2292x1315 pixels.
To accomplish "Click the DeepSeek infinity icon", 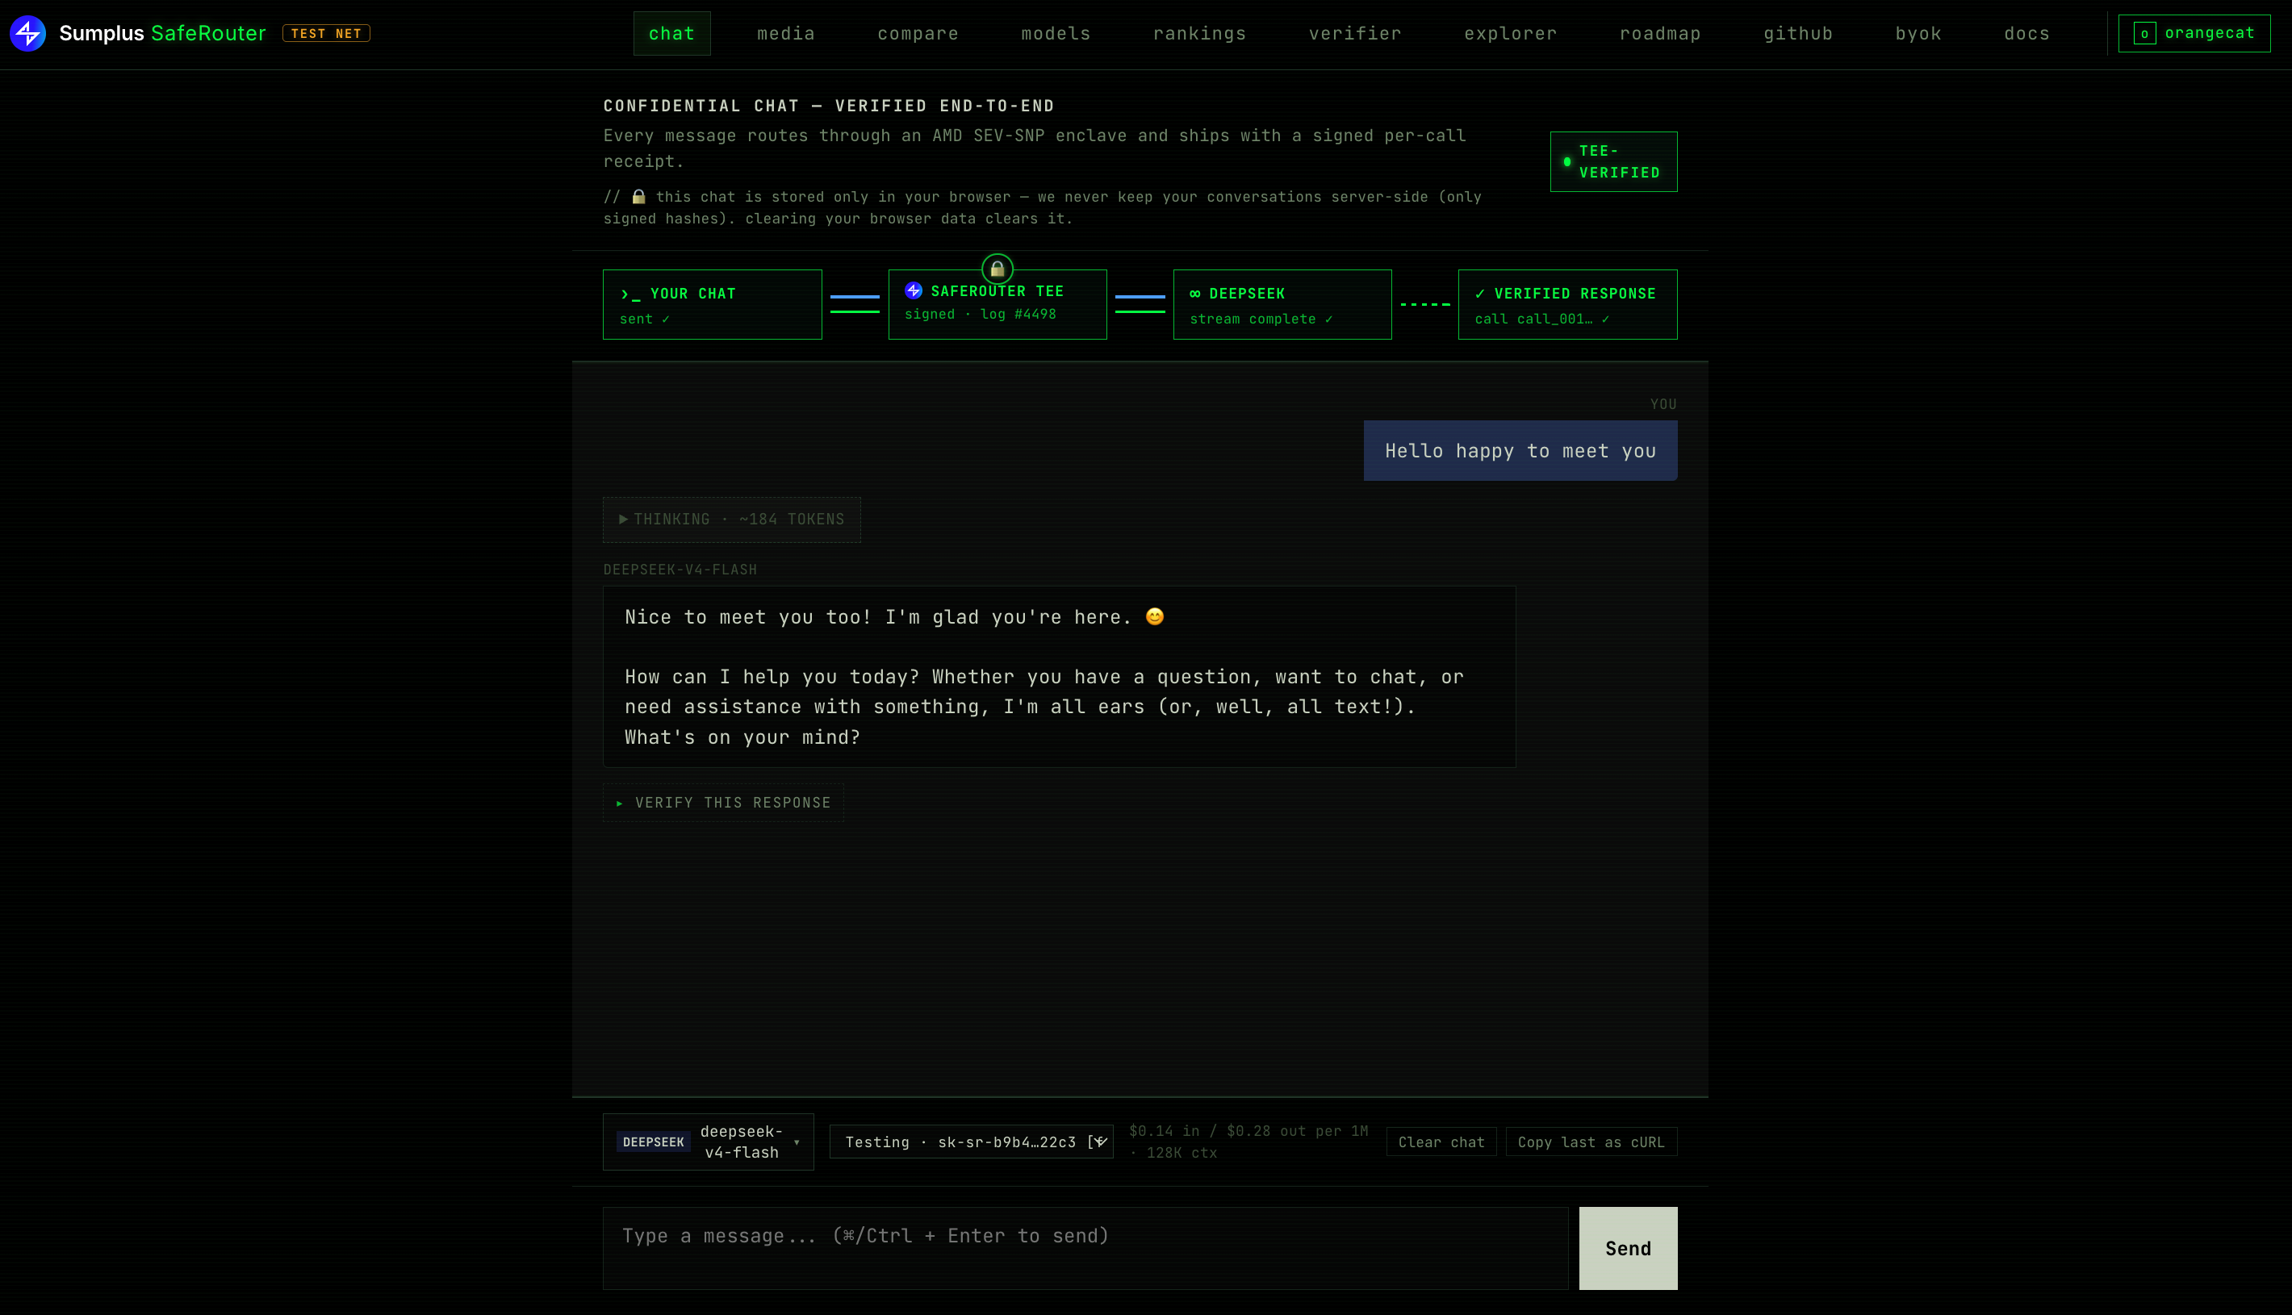I will click(x=1195, y=294).
